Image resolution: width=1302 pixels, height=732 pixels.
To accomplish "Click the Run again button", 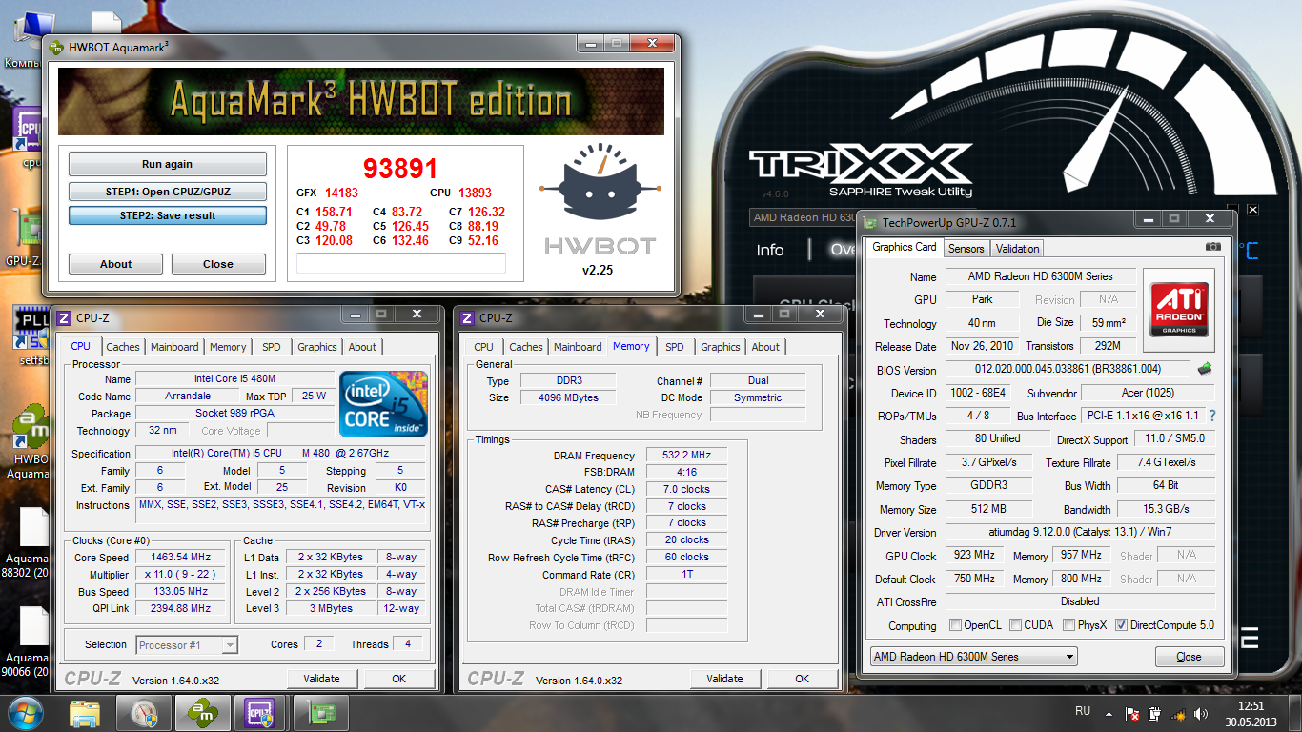I will click(168, 164).
